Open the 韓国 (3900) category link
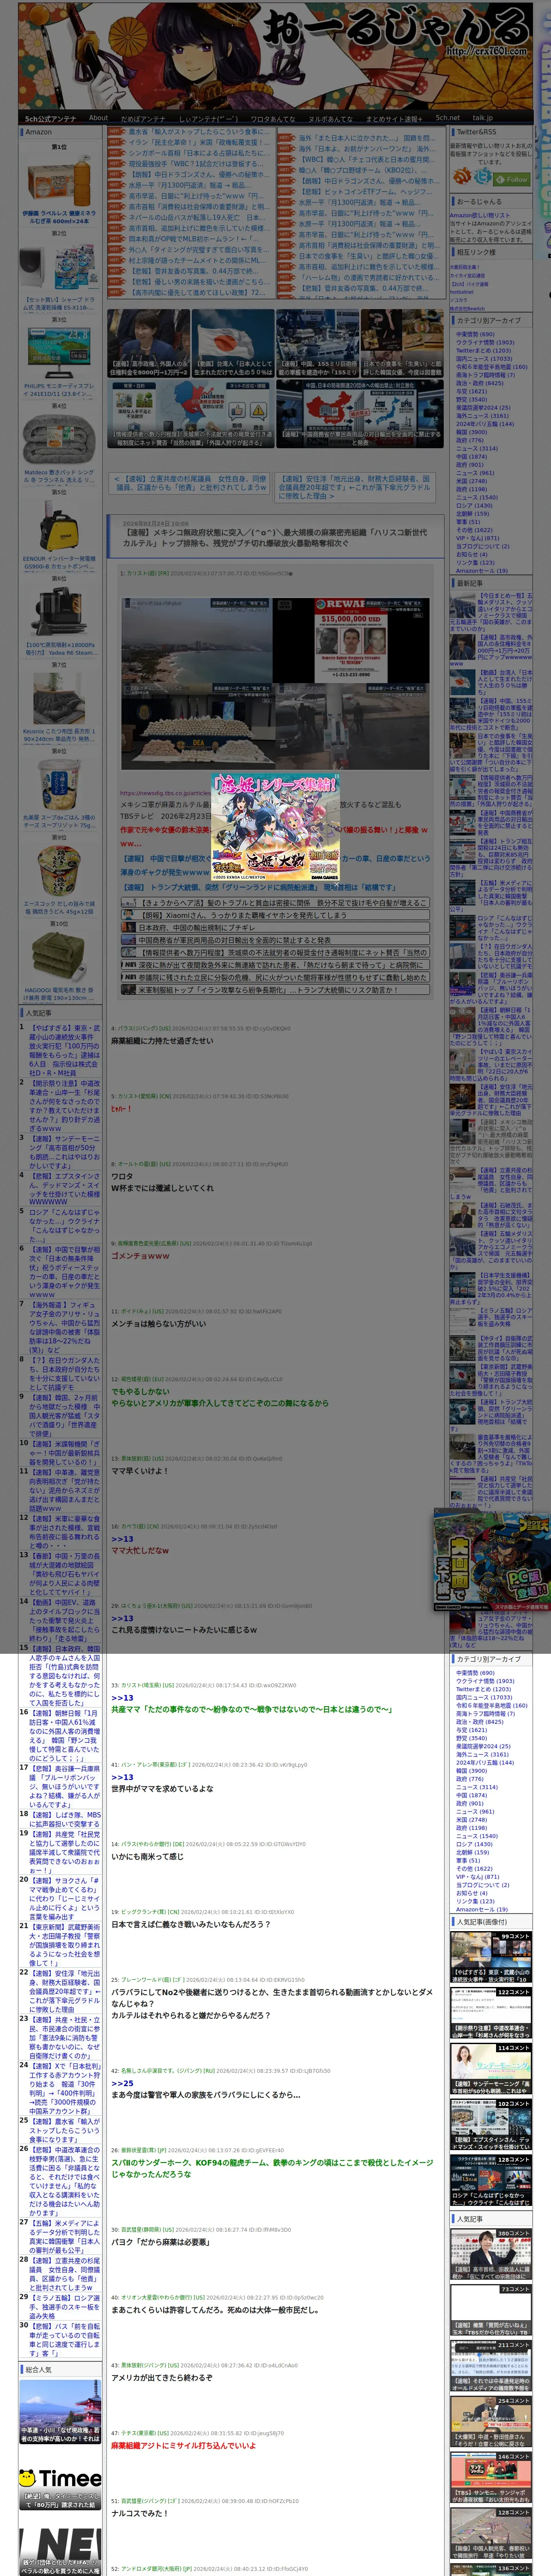Viewport: 551px width, 2576px height. (x=471, y=431)
